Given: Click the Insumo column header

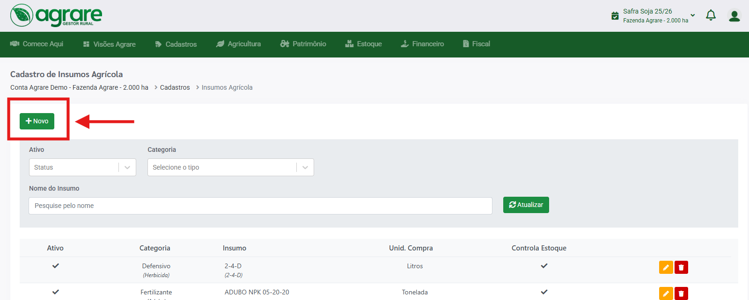Looking at the screenshot, I should pos(235,248).
